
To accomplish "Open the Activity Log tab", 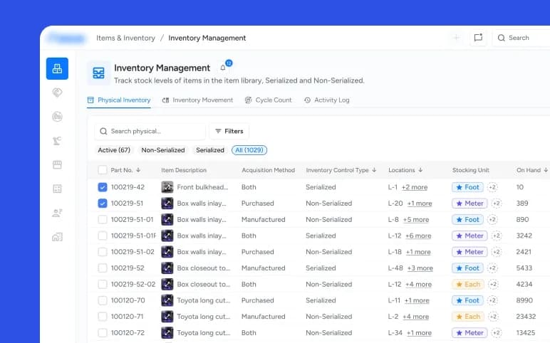I will pyautogui.click(x=326, y=100).
